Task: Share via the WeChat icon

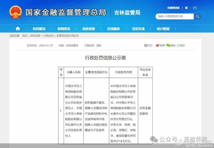Action: pyautogui.click(x=168, y=45)
